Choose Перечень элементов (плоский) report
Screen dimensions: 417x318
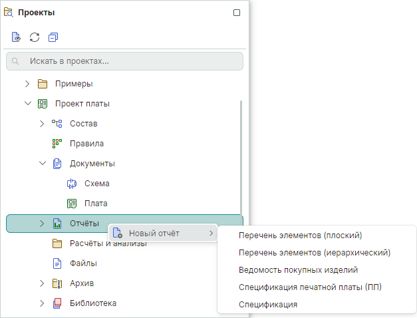[300, 235]
